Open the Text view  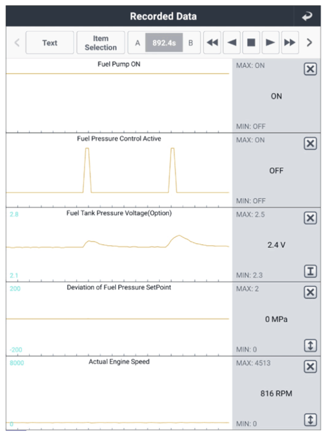tap(50, 43)
